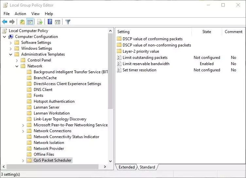246x178 pixels.
Task: Click the Enabled state of Limit reservable bandwidth
Action: [207, 64]
